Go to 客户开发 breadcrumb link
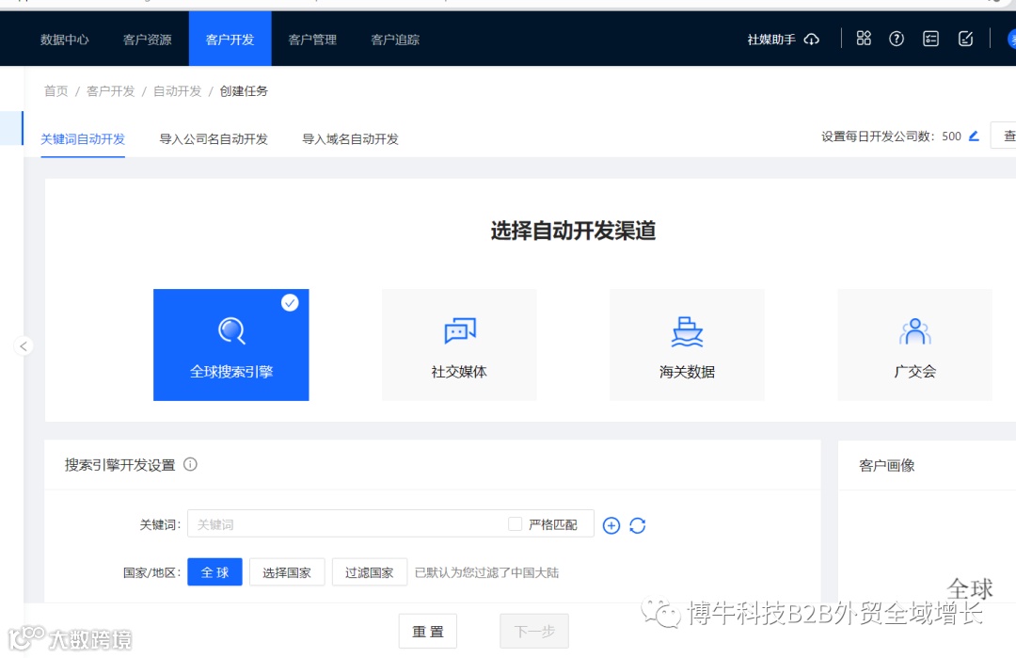 pos(111,90)
